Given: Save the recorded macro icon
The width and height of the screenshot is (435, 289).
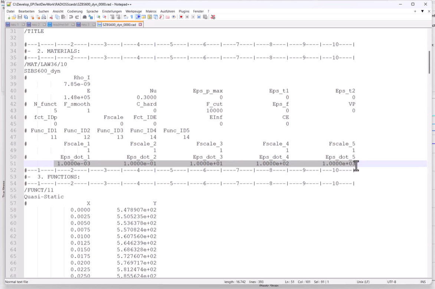Looking at the screenshot, I should point(205,17).
